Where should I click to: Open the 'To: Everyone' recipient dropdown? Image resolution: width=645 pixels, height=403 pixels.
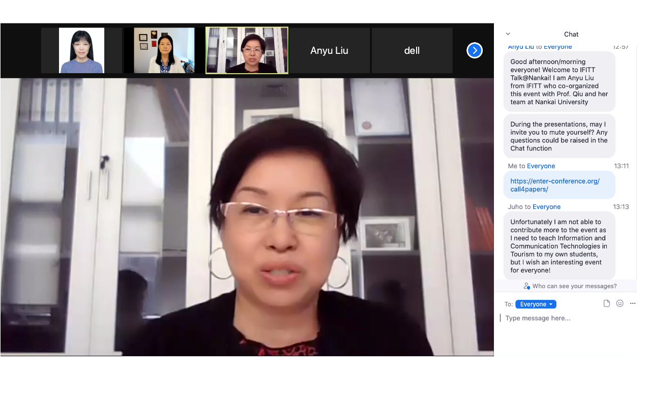click(x=536, y=304)
